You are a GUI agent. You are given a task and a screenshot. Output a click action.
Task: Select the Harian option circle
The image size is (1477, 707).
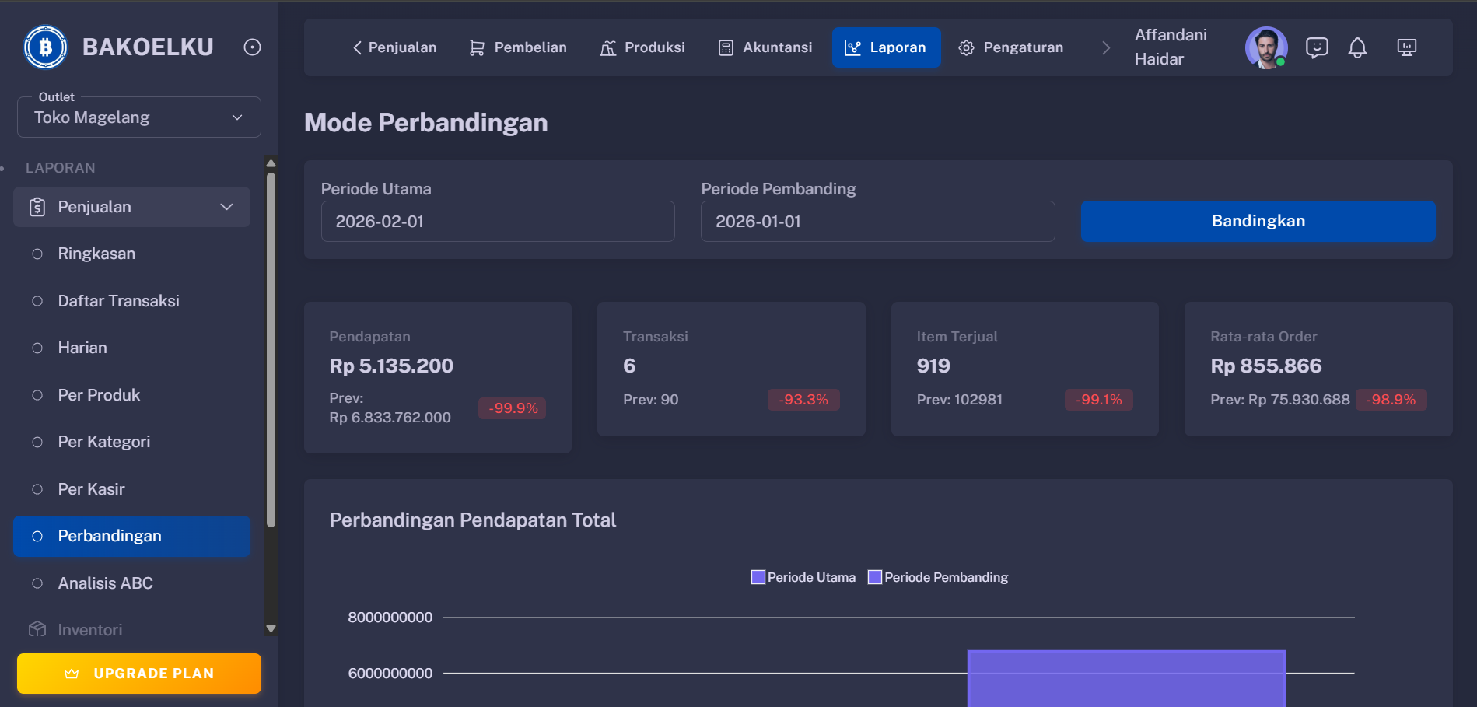pos(36,348)
